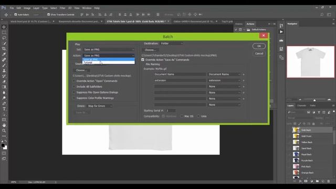Open the Set dropdown showing Save as PNG

click(109, 49)
